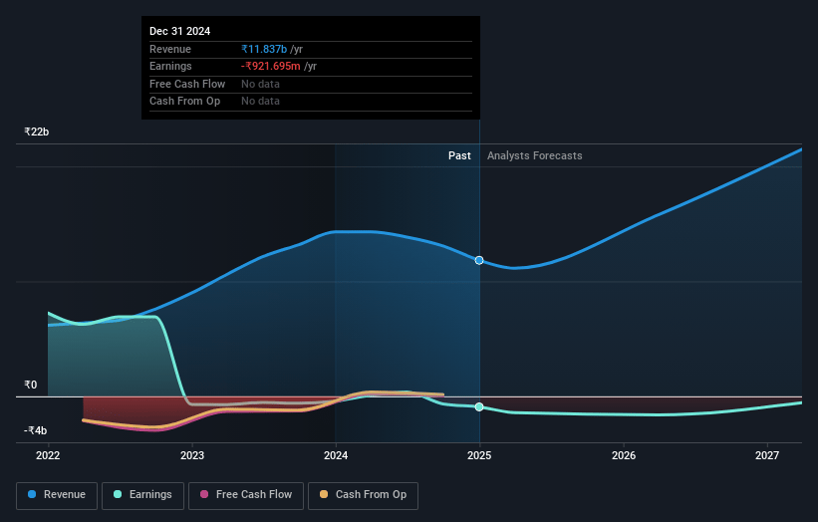
Task: Click the 2026 x-axis label
Action: pos(624,455)
